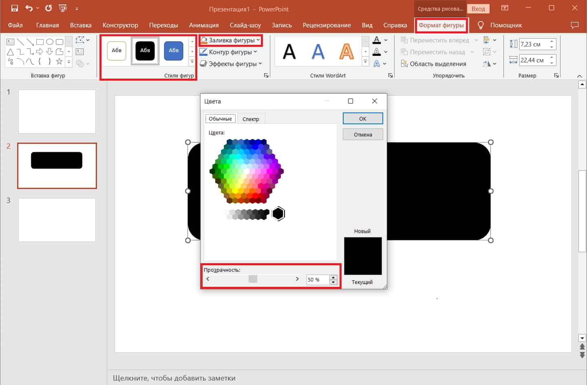Select slide 1 thumbnail
587x385 pixels.
click(57, 112)
